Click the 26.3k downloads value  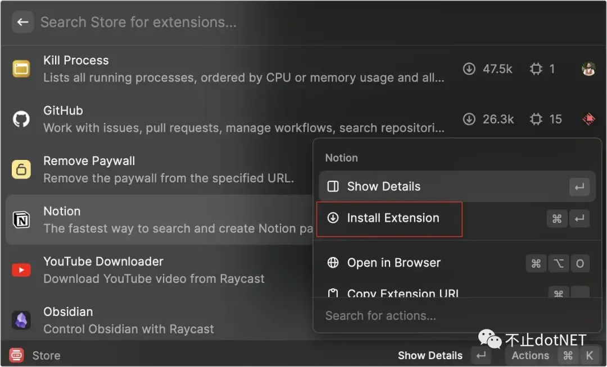coord(498,119)
